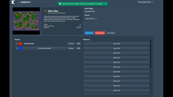Viewport: 173px width, 97px height.
Task: Click the fifth referee Open Slot
Action: click(x=117, y=62)
